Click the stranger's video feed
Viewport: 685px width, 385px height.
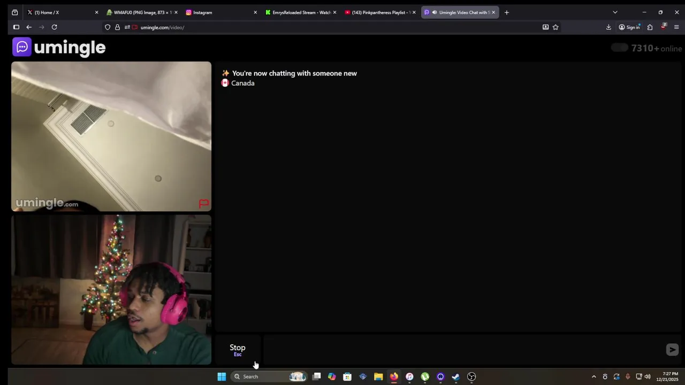point(111,136)
